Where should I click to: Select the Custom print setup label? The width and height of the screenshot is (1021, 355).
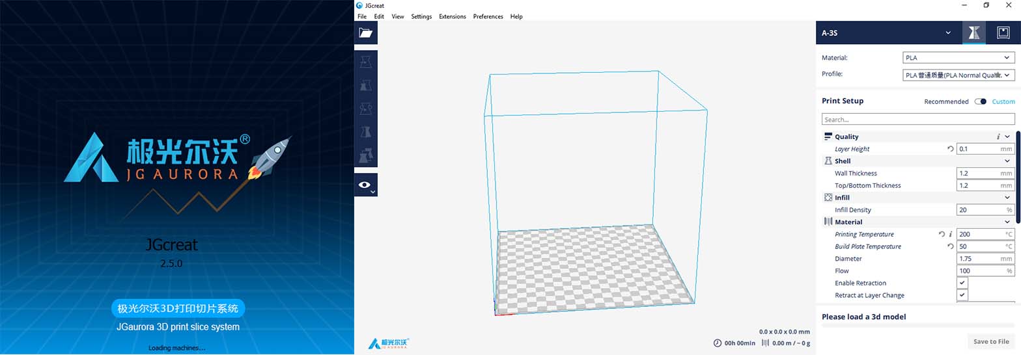1003,101
